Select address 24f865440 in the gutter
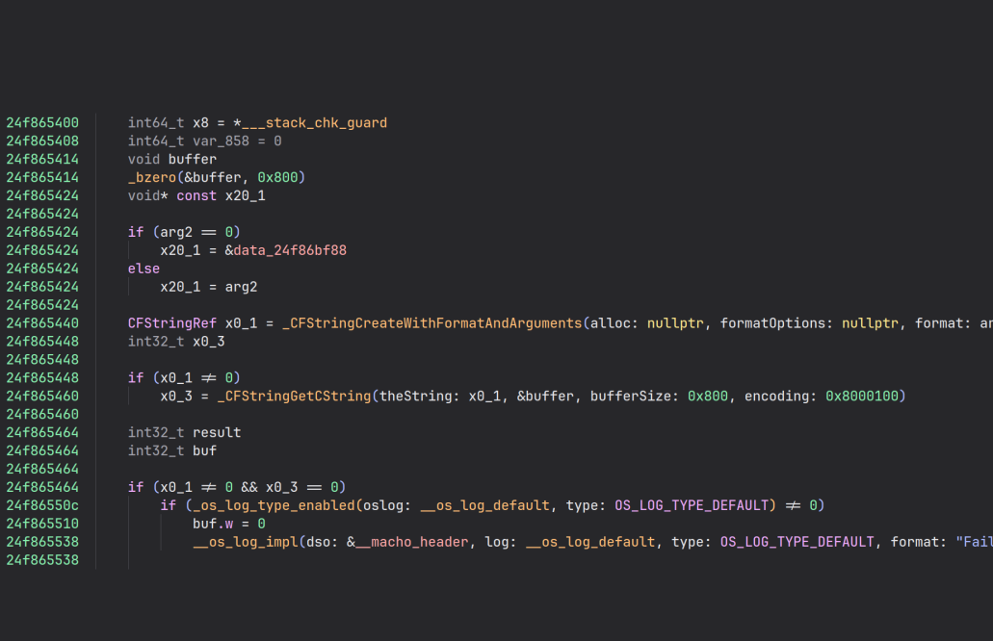Image resolution: width=993 pixels, height=641 pixels. (x=42, y=323)
